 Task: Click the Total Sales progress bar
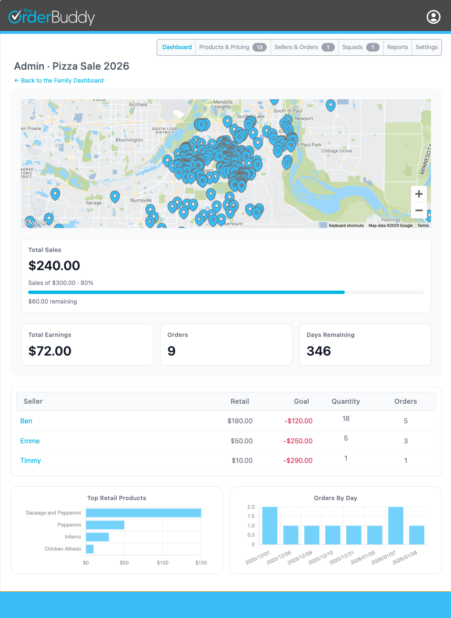coord(226,292)
